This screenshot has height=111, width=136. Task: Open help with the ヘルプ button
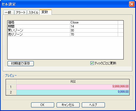93,105
